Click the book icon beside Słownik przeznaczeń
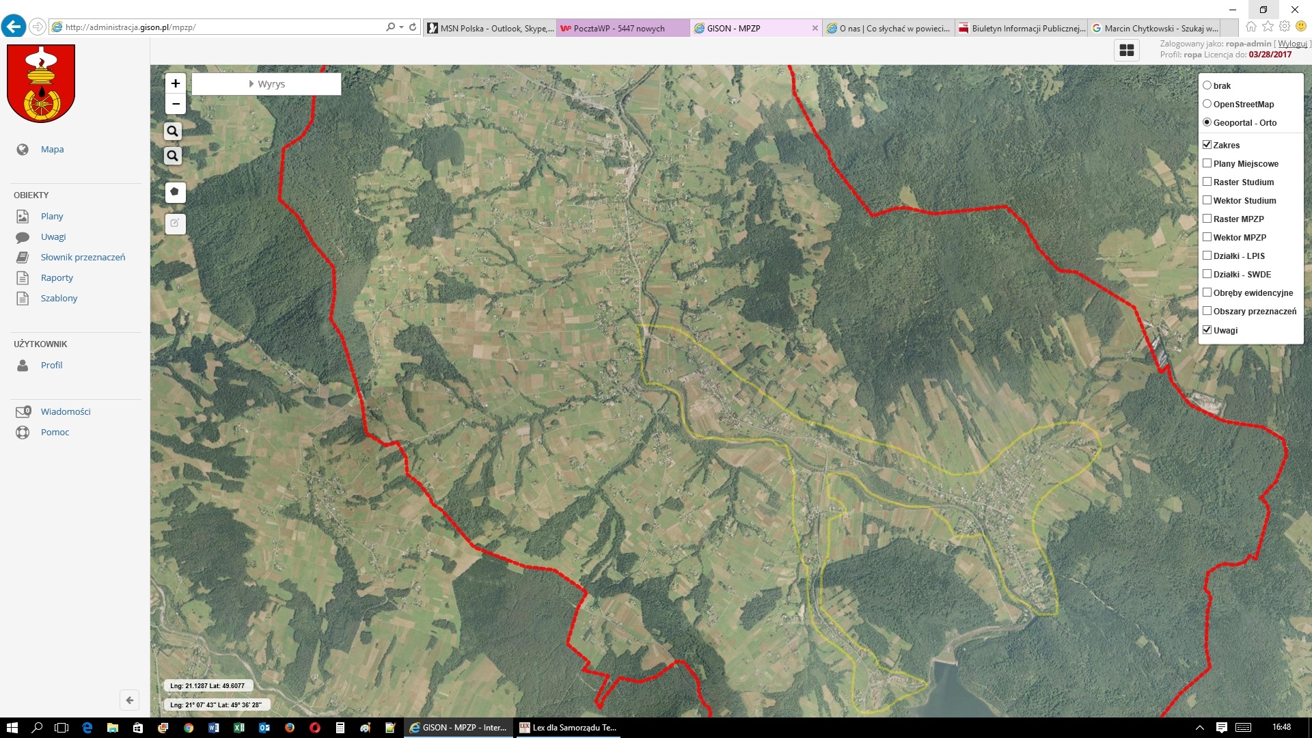This screenshot has height=738, width=1312. coord(23,258)
